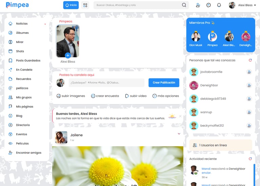Choose subir imagenes option

click(x=71, y=96)
